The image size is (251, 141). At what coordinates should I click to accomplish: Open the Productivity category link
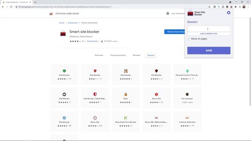pyautogui.click(x=93, y=41)
